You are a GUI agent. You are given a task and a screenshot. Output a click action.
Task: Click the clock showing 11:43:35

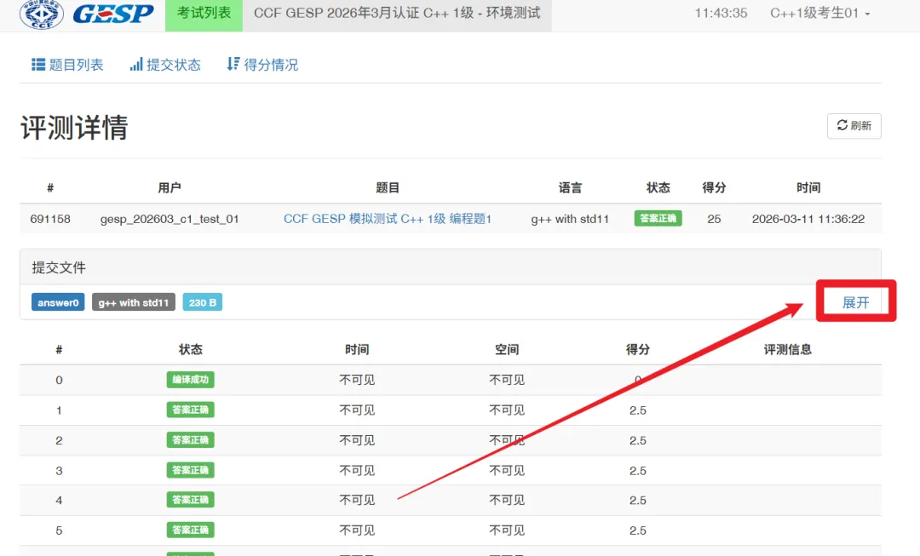[x=722, y=13]
